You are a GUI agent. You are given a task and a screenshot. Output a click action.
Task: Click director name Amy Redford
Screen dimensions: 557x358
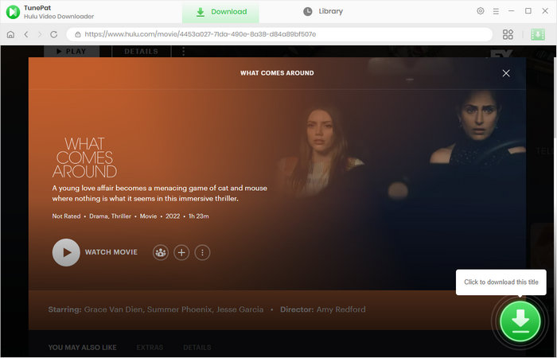pyautogui.click(x=341, y=309)
